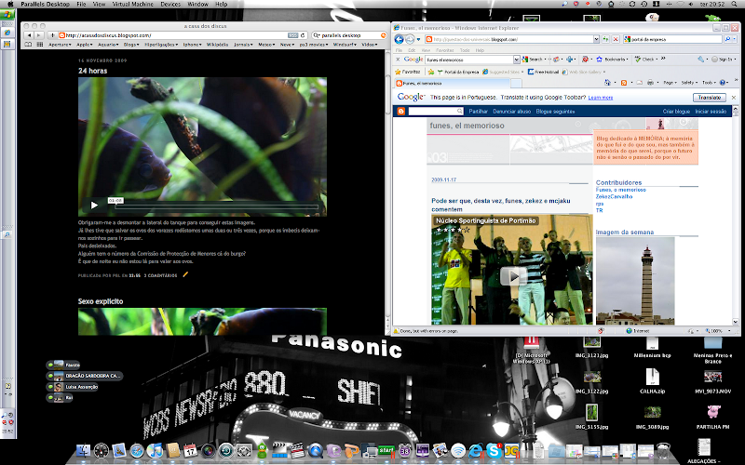Open the Blogger logo in the navbar
The width and height of the screenshot is (745, 465).
pyautogui.click(x=401, y=111)
